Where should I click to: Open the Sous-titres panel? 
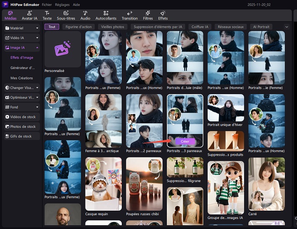tap(66, 15)
